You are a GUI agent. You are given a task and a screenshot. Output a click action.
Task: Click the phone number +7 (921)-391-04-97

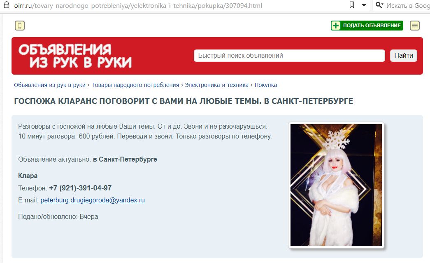coord(80,188)
